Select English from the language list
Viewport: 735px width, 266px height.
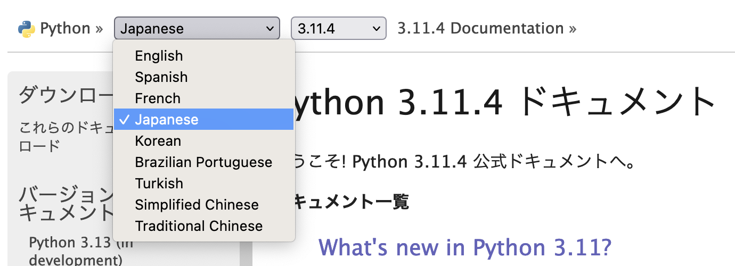tap(159, 56)
